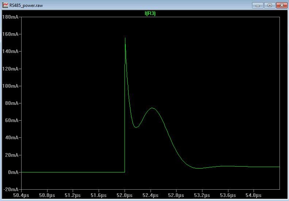Click the 53.2µs time axis label
289x201 pixels.
click(202, 195)
